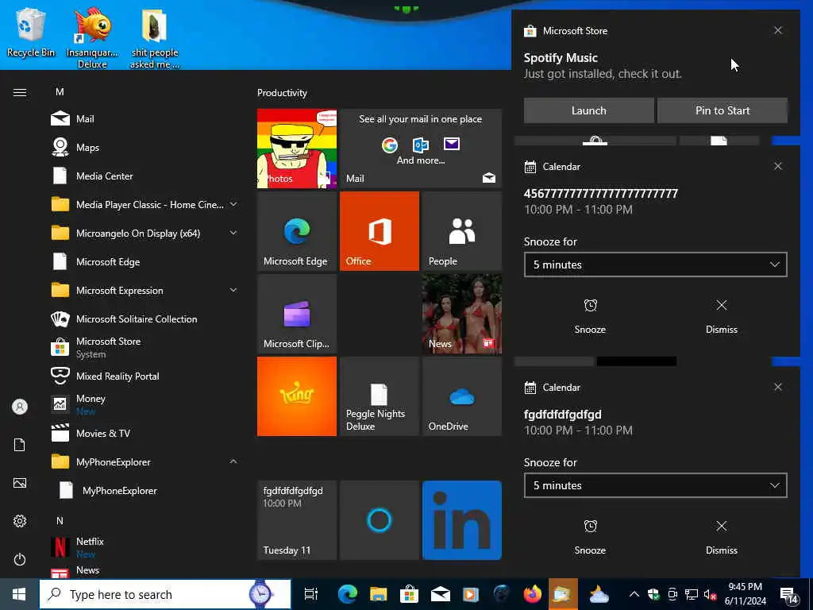
Task: Open the Microsoft Clipchamp tile
Action: click(297, 314)
